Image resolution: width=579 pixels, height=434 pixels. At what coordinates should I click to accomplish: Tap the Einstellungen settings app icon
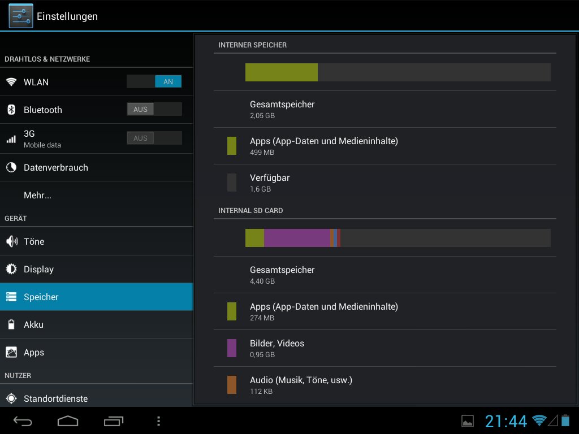(x=21, y=16)
